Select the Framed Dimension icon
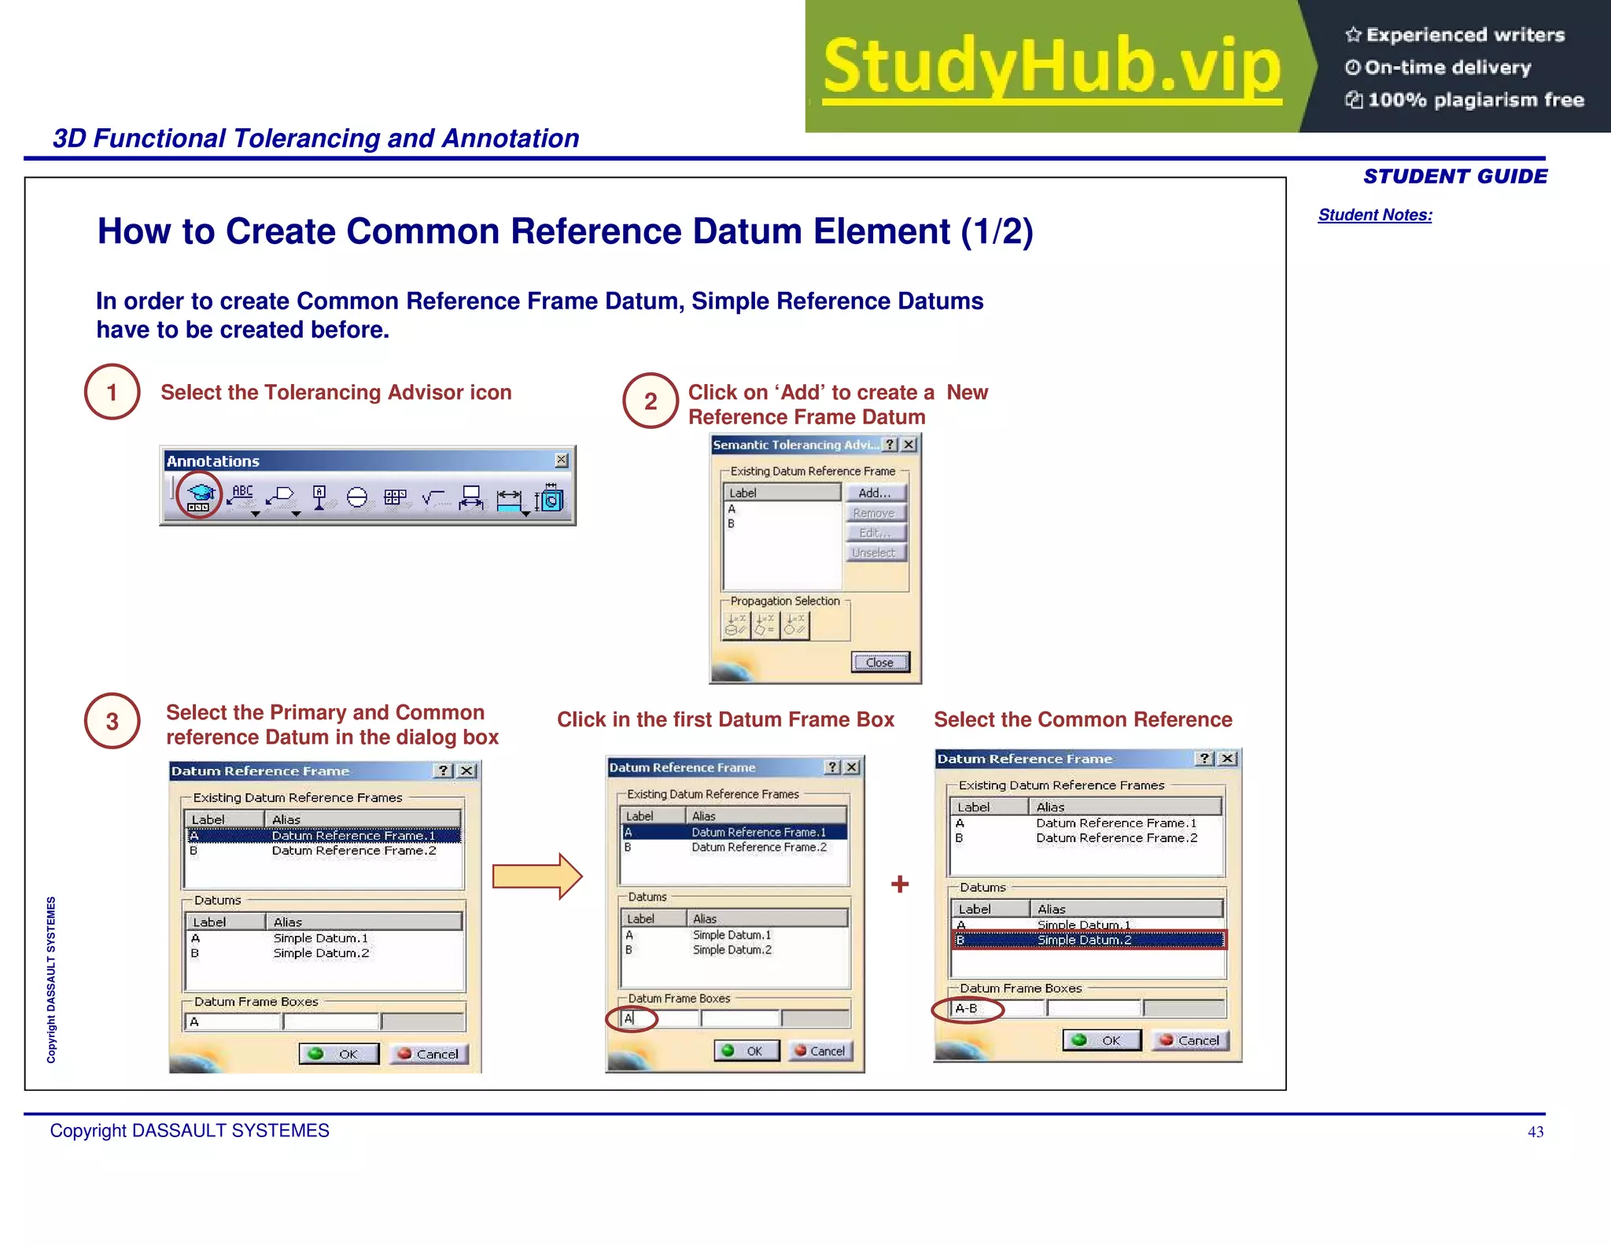1611x1245 pixels. click(x=470, y=497)
